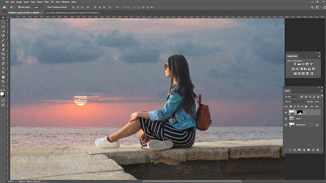Open the layer filter Kind dropdown

292,97
